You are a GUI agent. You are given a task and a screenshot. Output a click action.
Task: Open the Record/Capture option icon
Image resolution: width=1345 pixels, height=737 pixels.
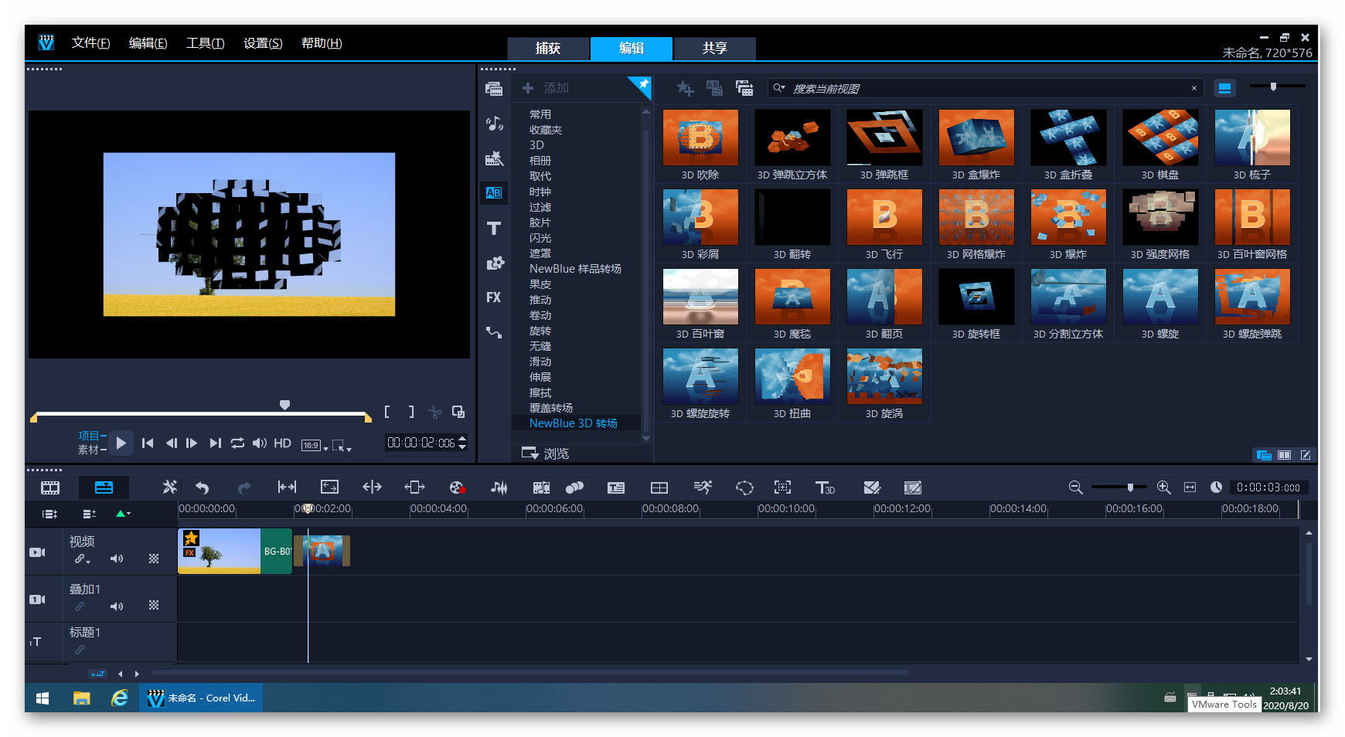457,487
